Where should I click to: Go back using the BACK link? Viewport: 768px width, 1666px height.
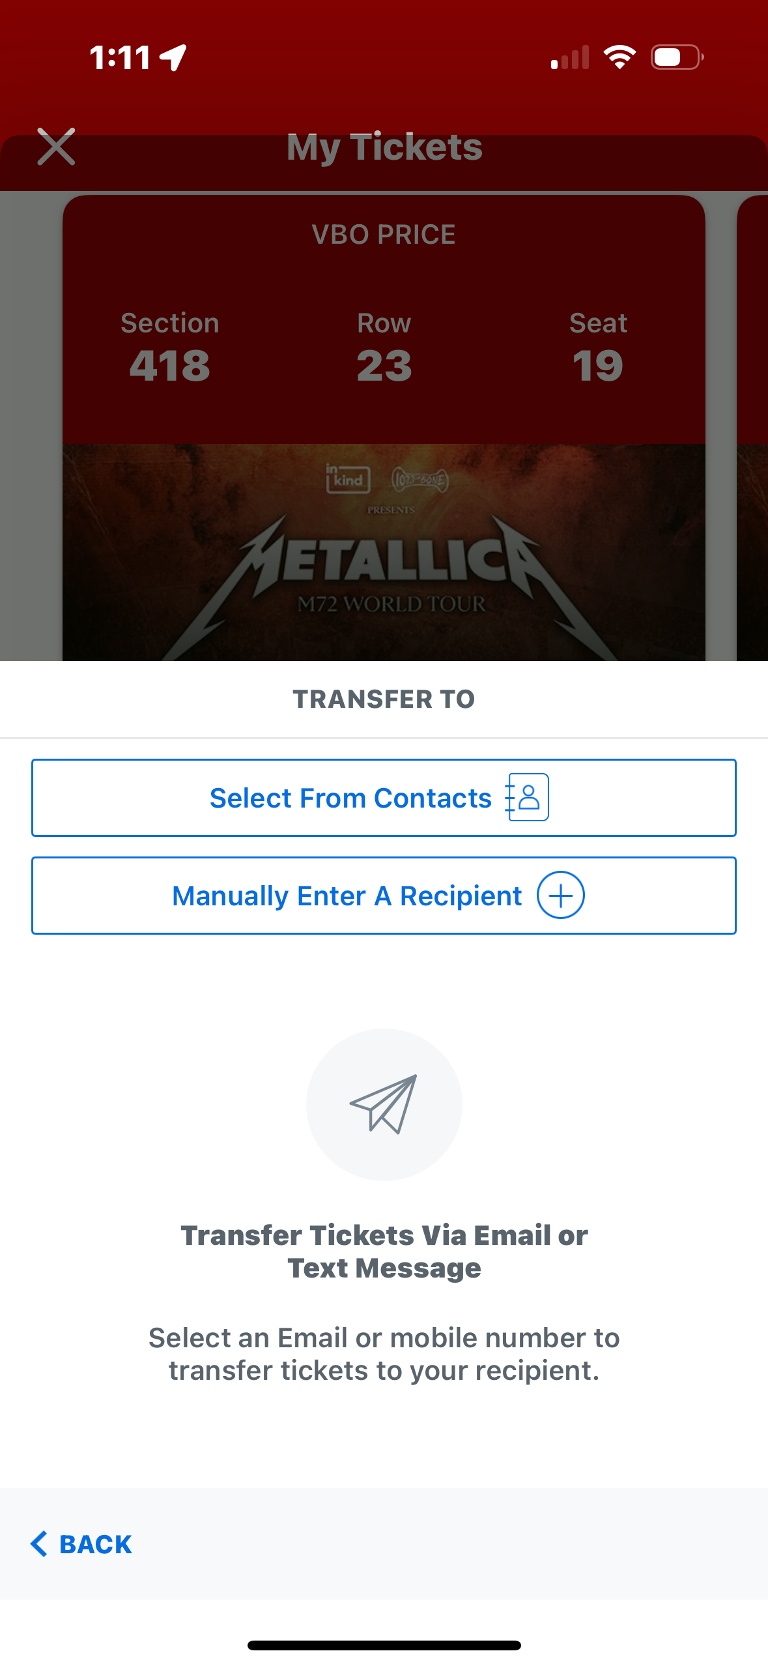point(95,1544)
